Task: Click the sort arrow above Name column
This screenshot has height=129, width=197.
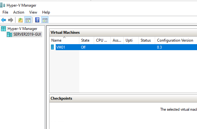Action: click(x=64, y=37)
